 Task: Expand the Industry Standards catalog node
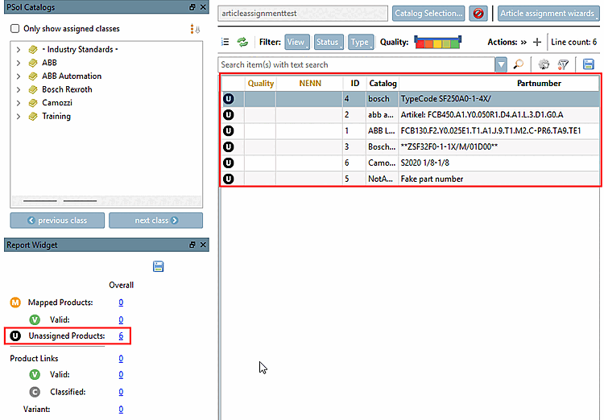pyautogui.click(x=18, y=50)
